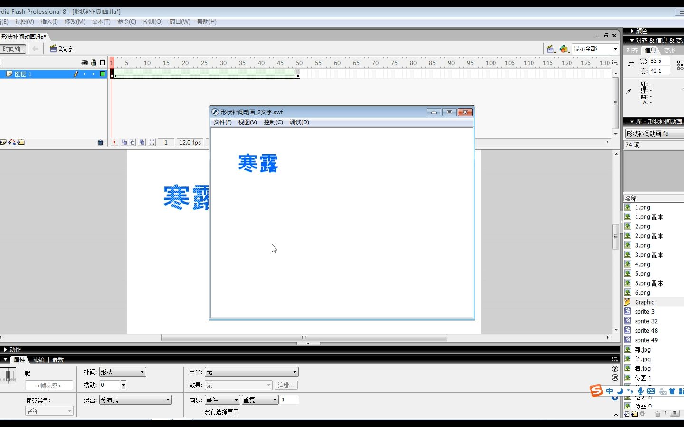
Task: Select 梅.jpg in the library
Action: 643,369
